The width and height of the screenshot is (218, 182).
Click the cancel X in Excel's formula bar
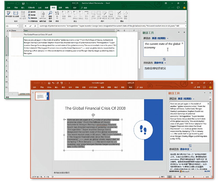26,26
